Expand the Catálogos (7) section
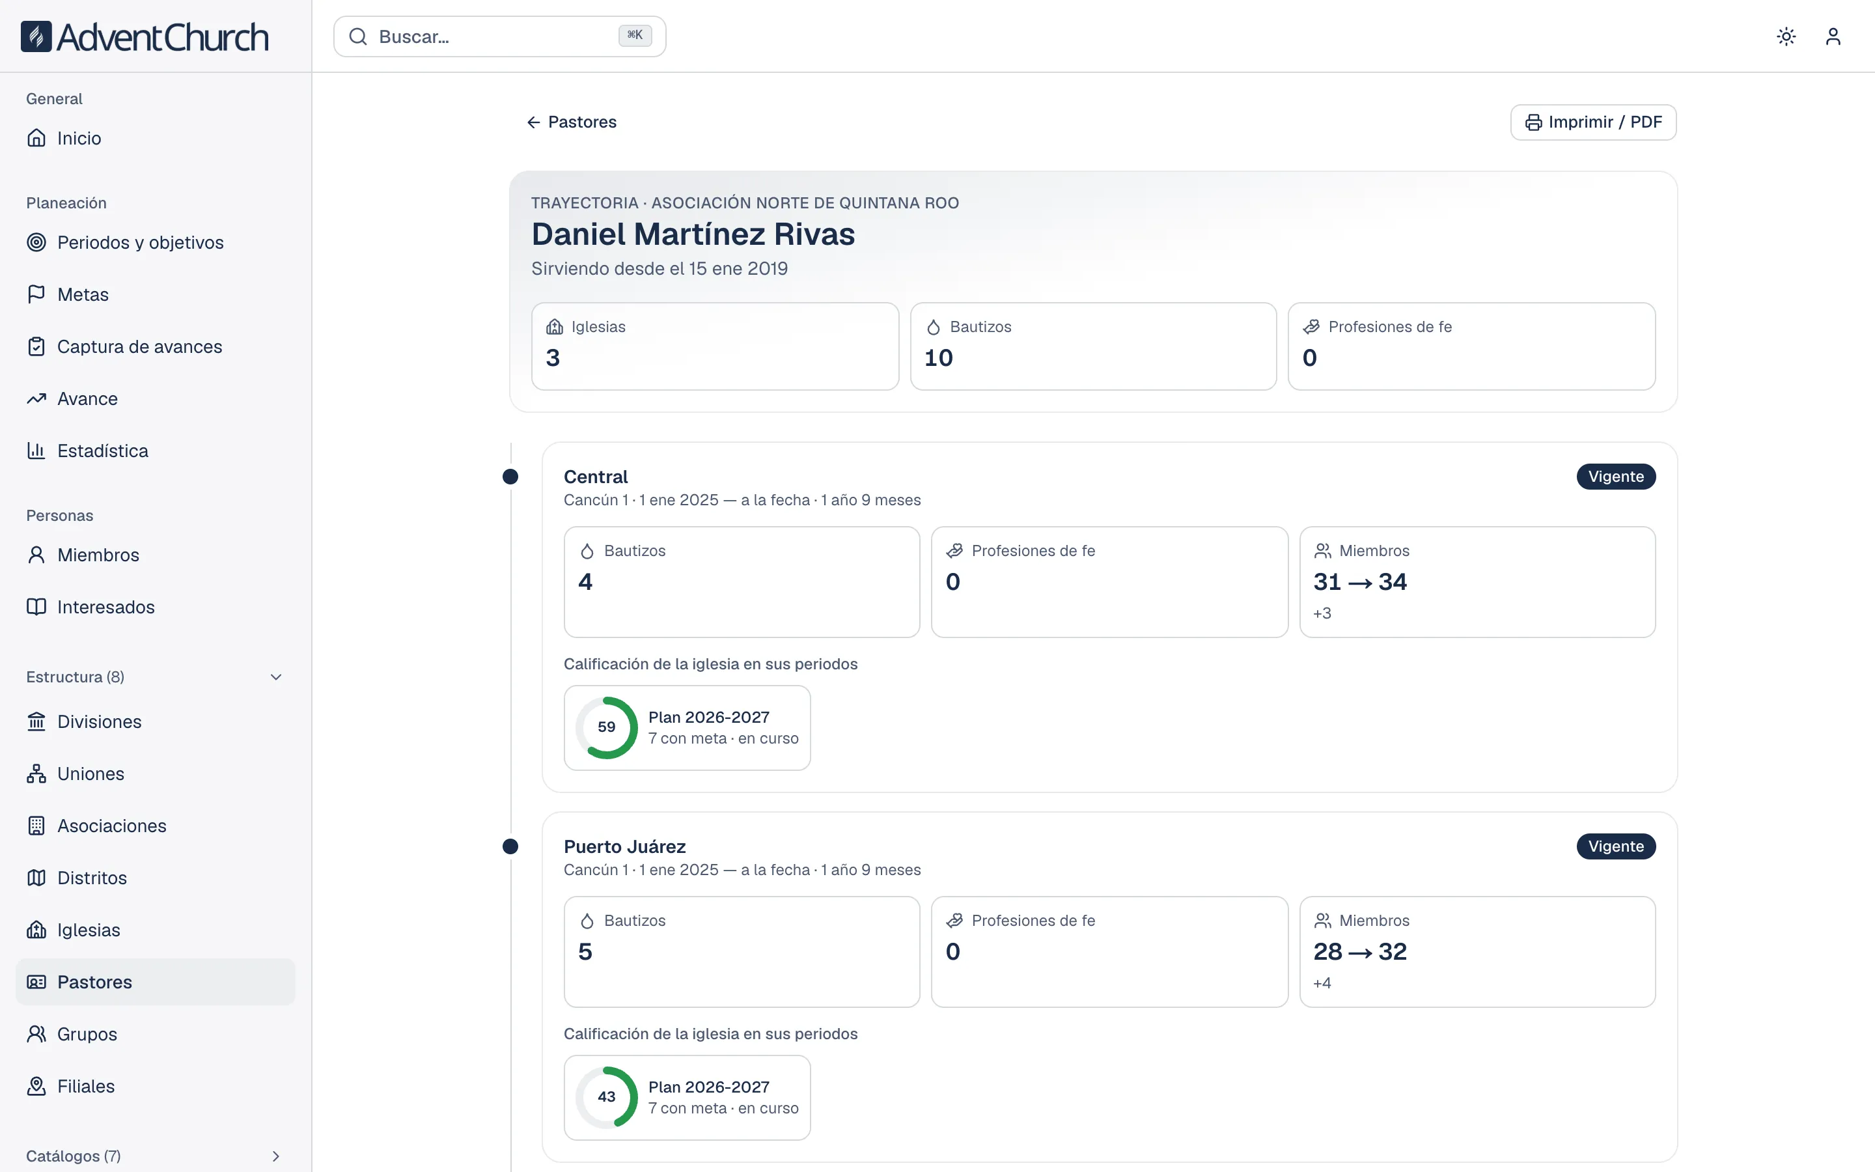This screenshot has height=1172, width=1875. click(x=155, y=1156)
